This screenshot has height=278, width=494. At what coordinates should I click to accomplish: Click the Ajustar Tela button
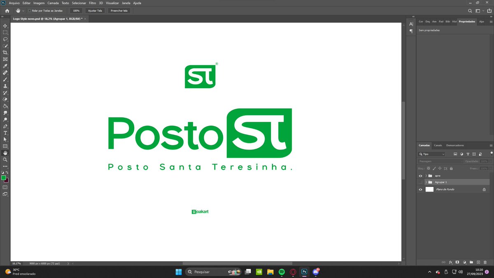pos(95,11)
